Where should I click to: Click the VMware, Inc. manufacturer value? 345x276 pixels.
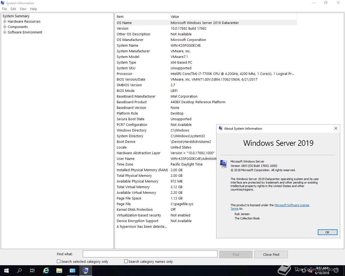click(181, 51)
